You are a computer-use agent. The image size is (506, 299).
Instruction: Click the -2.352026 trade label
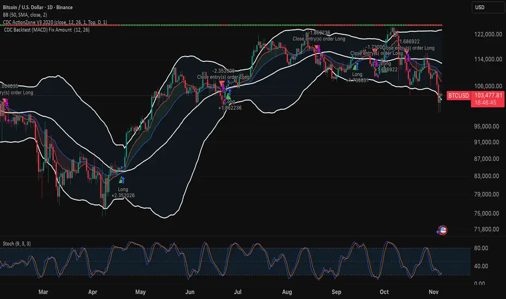point(223,71)
